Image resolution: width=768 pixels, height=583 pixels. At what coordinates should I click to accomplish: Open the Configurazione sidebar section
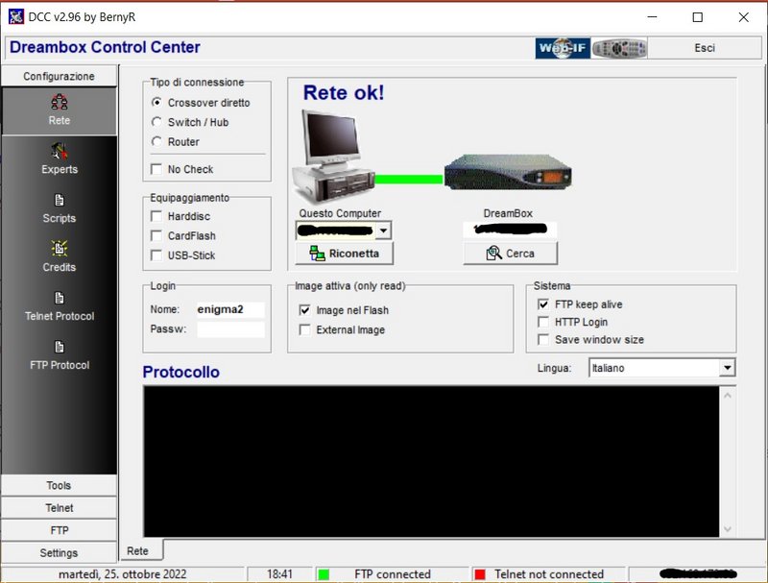[x=59, y=76]
